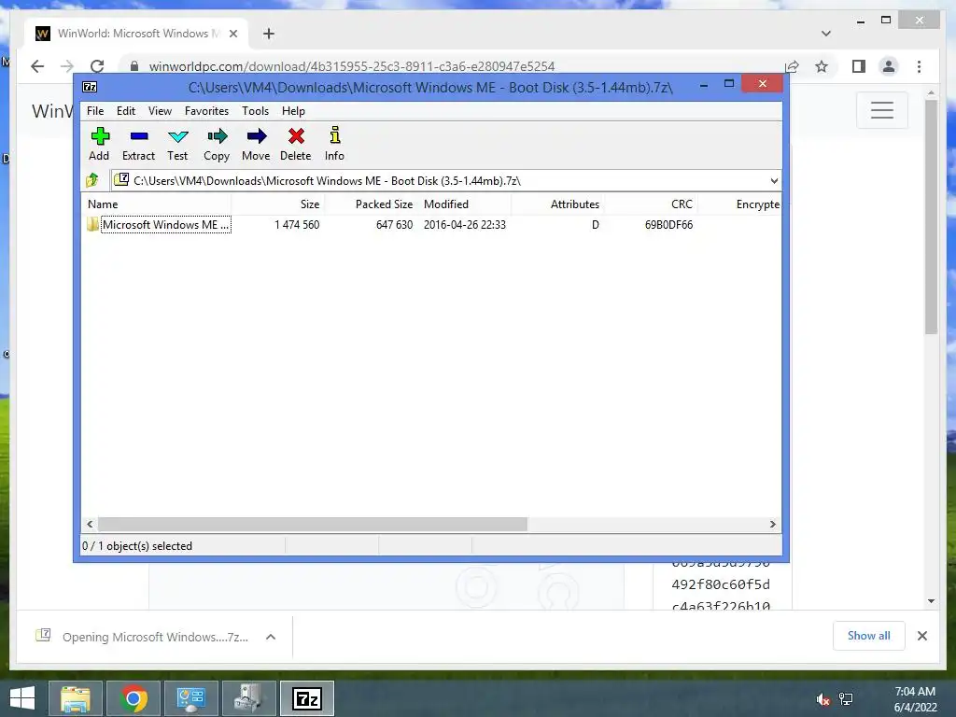
Task: Sort by CRC column header
Action: click(x=651, y=204)
